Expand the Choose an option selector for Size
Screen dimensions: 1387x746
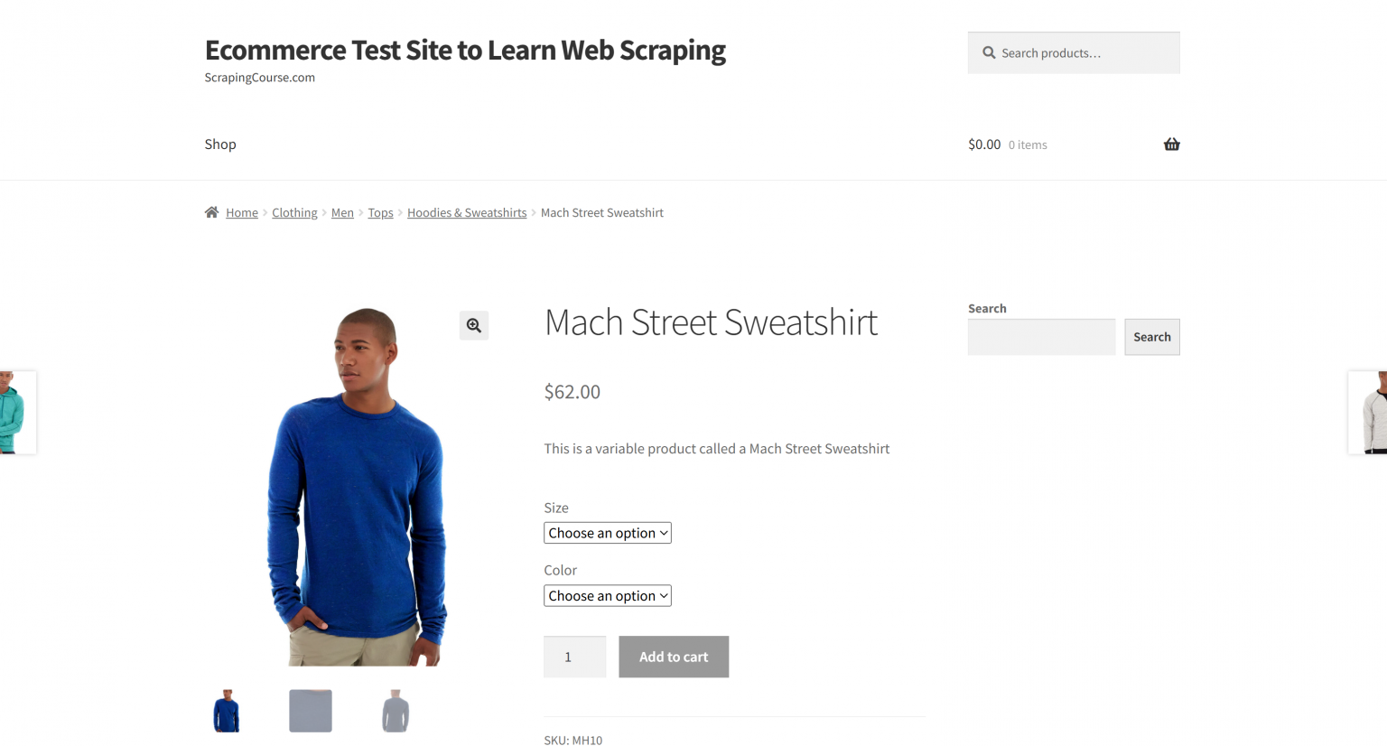(607, 533)
